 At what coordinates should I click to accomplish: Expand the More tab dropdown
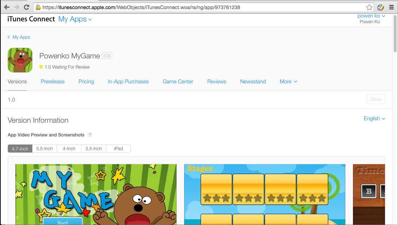coord(288,82)
